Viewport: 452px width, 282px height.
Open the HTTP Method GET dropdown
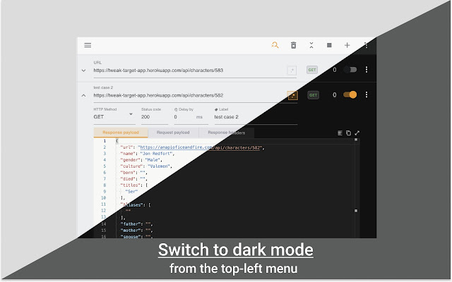[x=114, y=117]
